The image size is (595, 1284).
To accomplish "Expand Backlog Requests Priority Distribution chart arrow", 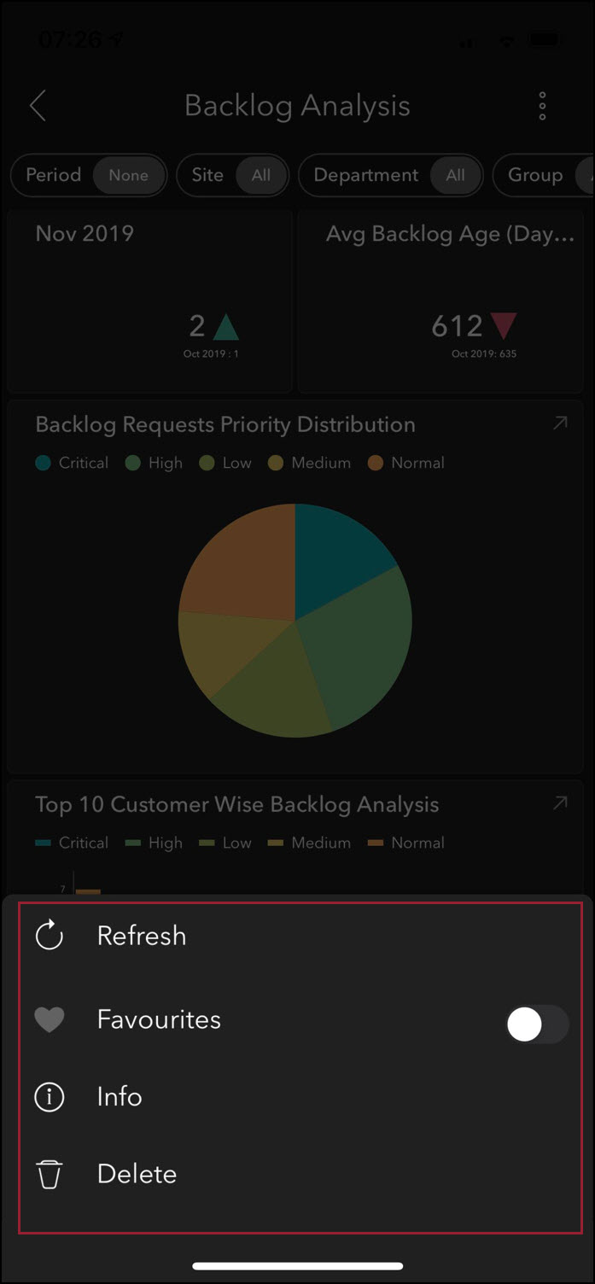I will click(x=560, y=423).
